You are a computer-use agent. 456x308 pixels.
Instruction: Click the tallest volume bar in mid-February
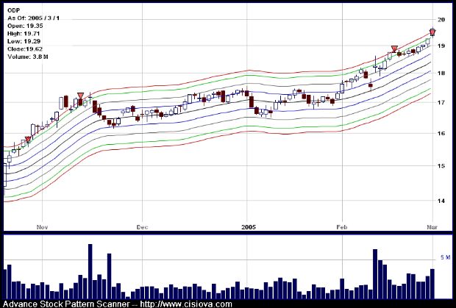pyautogui.click(x=375, y=274)
